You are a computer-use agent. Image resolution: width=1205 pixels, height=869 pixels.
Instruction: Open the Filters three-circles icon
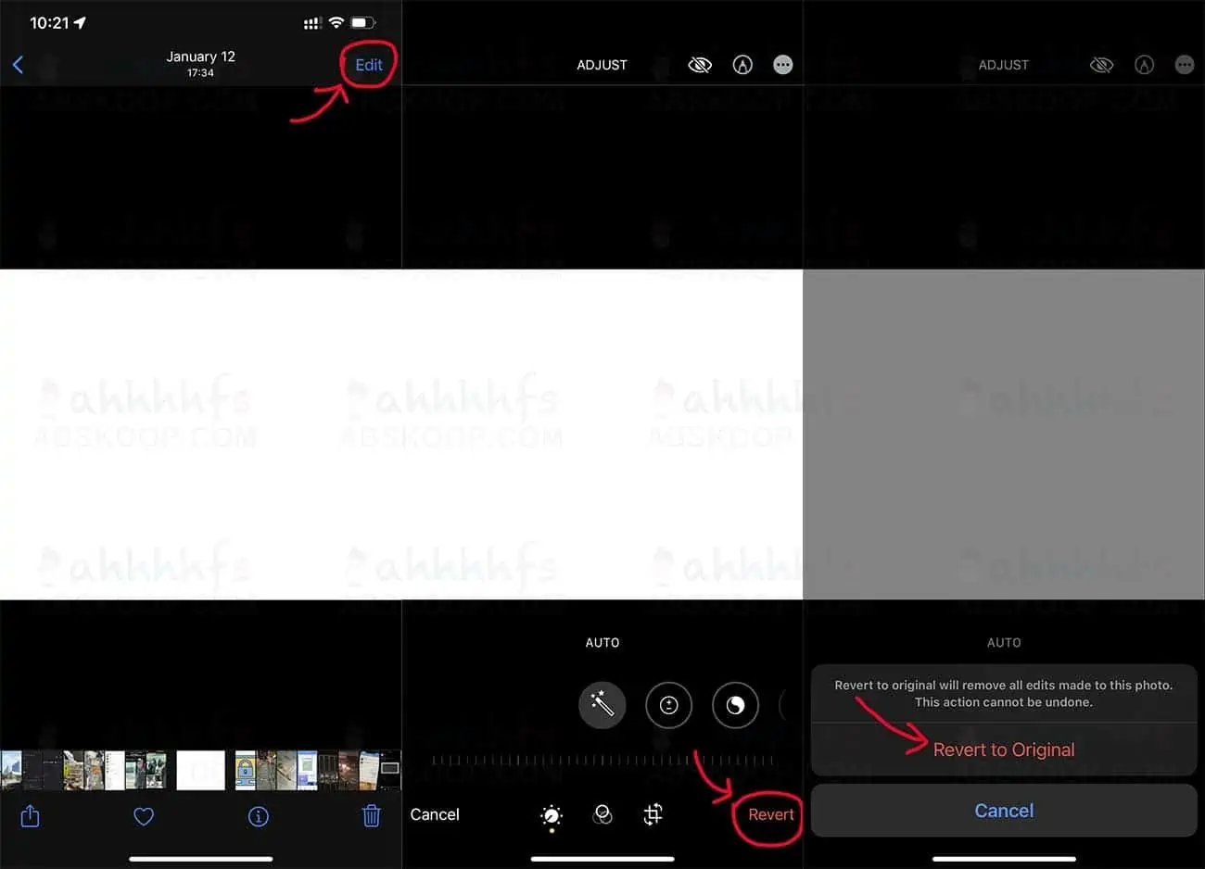pyautogui.click(x=602, y=815)
